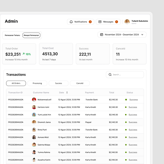Switch to Pemesanan Terbaru tab
Screen dimensions: 164x164
12,35
